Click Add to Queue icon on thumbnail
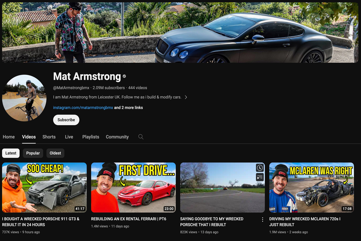Image resolution: width=361 pixels, height=241 pixels. coord(260,177)
